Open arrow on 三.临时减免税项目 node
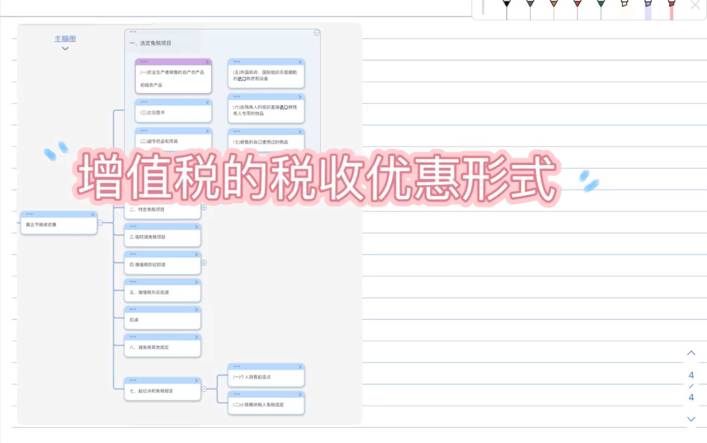 tap(196, 227)
